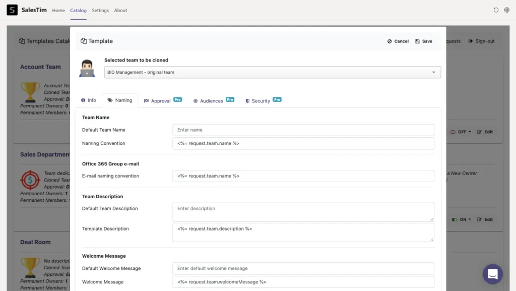
Task: Open the caret beside the ON status
Action: 470,219
